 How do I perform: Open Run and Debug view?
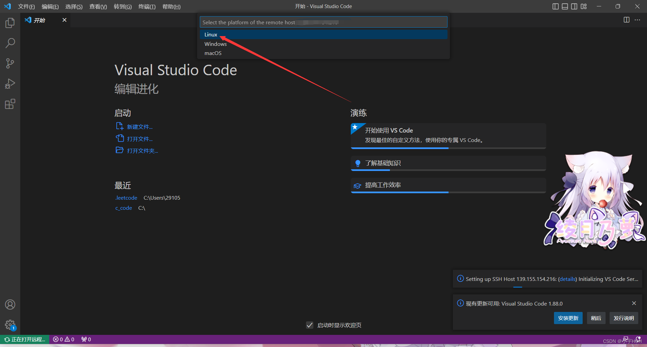click(10, 84)
